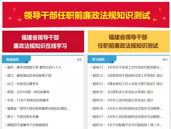
Task: Click 更多 in the 学习资料 panel
Action: [x=165, y=60]
